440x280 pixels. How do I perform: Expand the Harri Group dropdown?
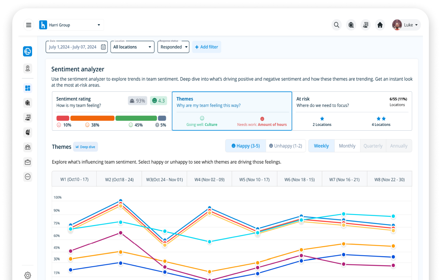coord(99,25)
